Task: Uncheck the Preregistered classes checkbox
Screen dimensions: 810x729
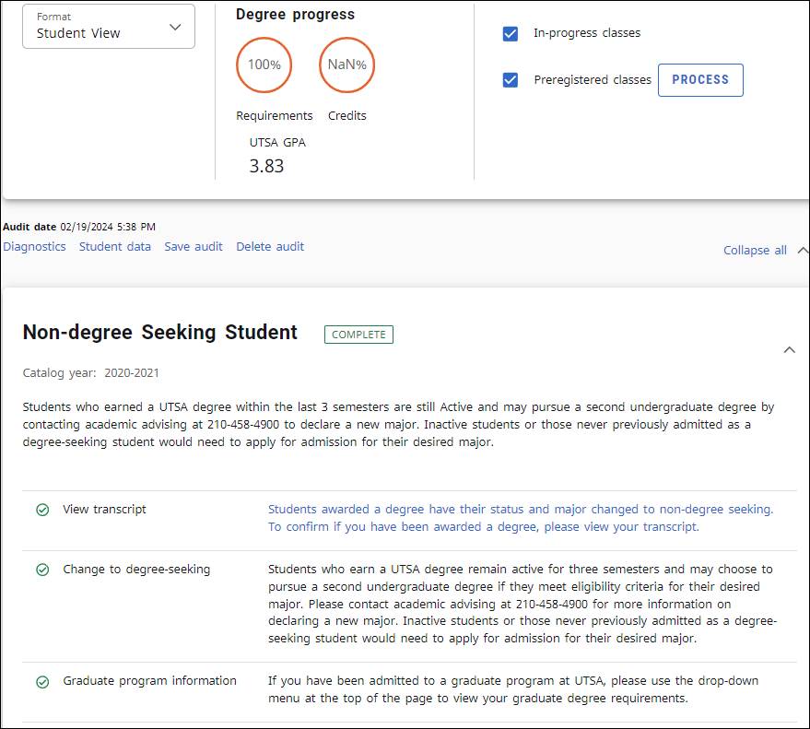Action: pyautogui.click(x=511, y=80)
